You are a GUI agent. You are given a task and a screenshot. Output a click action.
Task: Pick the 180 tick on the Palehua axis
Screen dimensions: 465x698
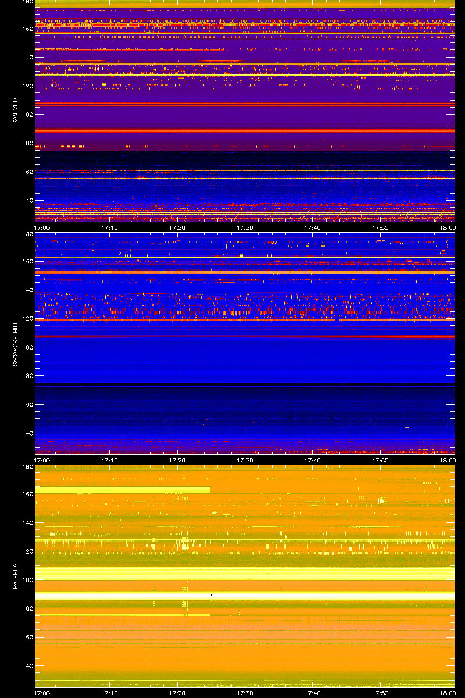[x=27, y=467]
